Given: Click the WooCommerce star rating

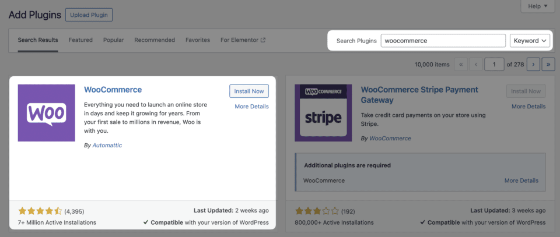Looking at the screenshot, I should pyautogui.click(x=40, y=211).
